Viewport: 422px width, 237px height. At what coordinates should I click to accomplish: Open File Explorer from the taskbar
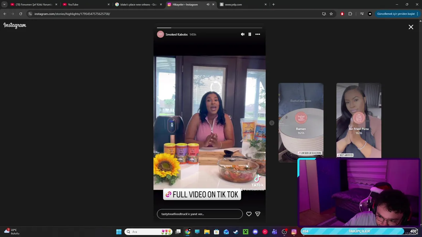207,232
